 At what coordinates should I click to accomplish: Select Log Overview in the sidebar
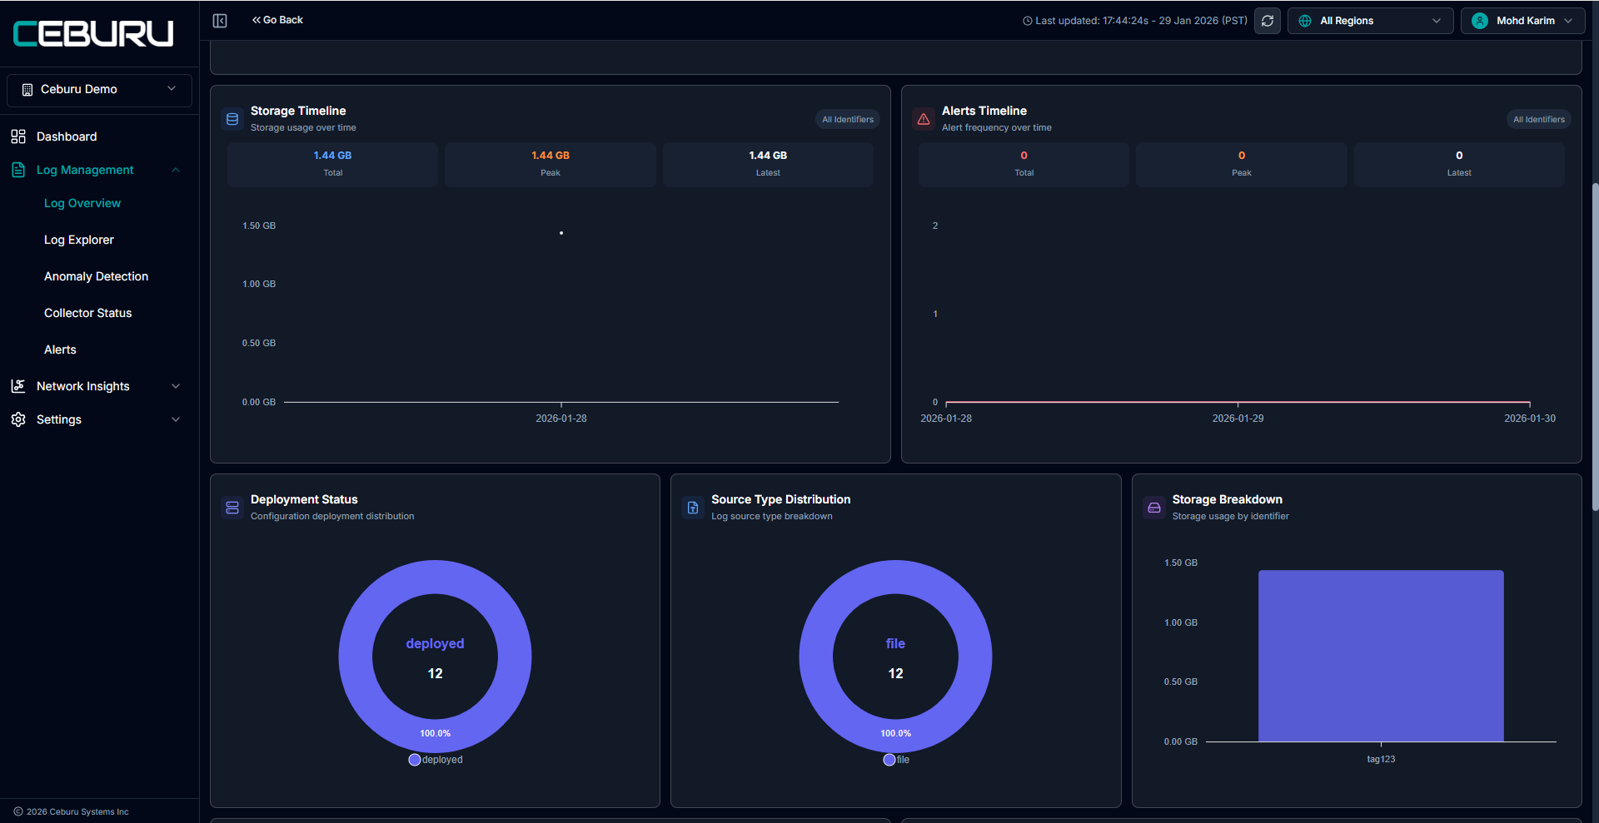pos(82,203)
